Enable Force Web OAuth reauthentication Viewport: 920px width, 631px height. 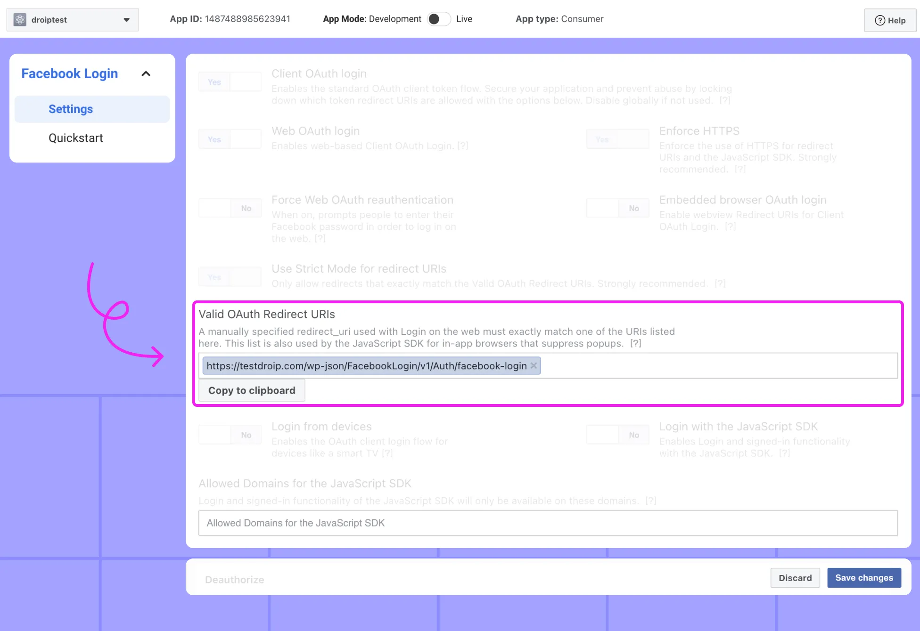click(x=230, y=208)
